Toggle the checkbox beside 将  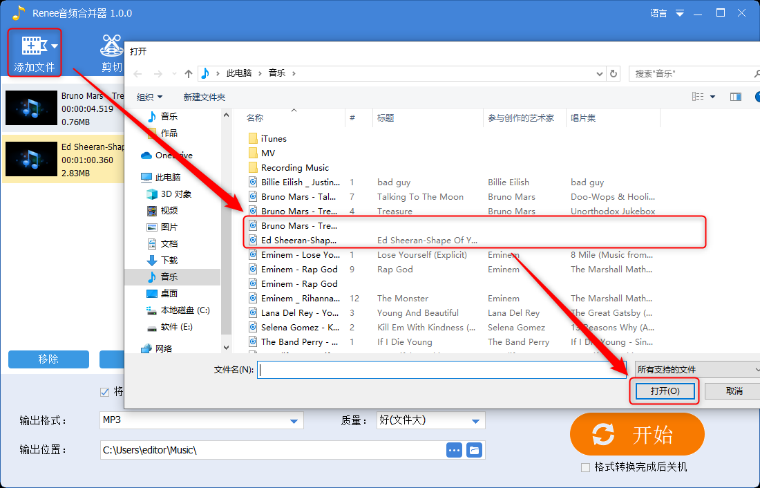pyautogui.click(x=105, y=392)
